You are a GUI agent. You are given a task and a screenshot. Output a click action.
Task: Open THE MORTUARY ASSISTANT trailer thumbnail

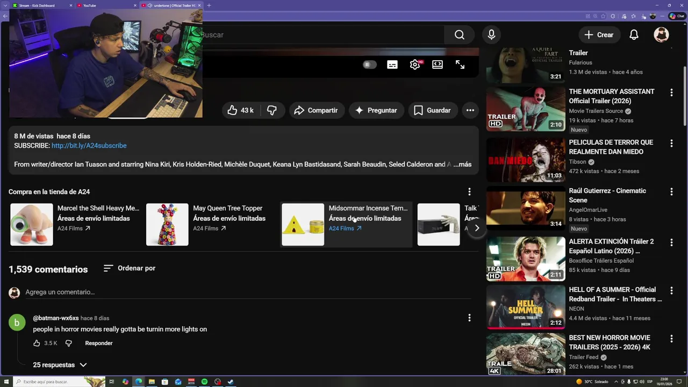[x=525, y=109]
